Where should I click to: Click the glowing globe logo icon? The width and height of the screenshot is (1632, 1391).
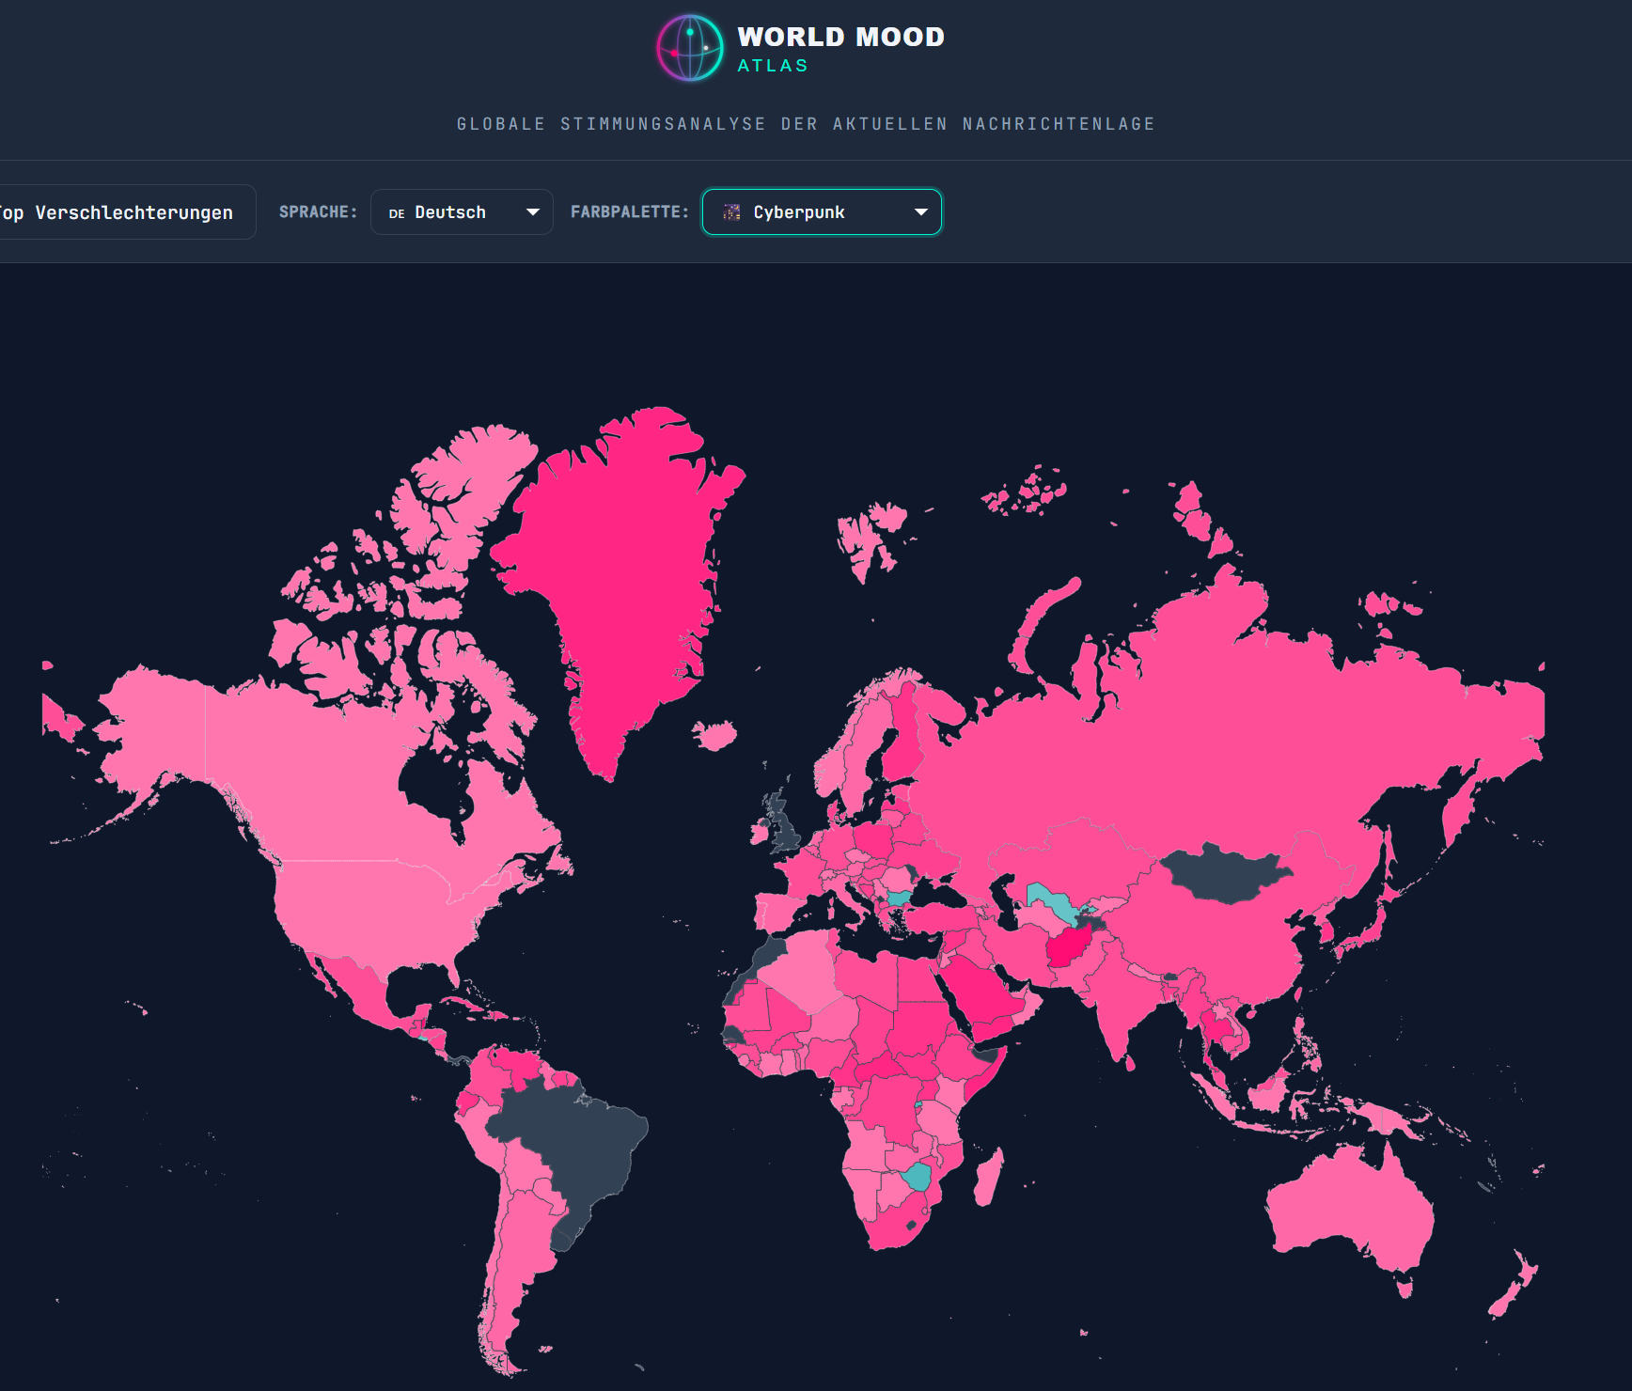[688, 48]
